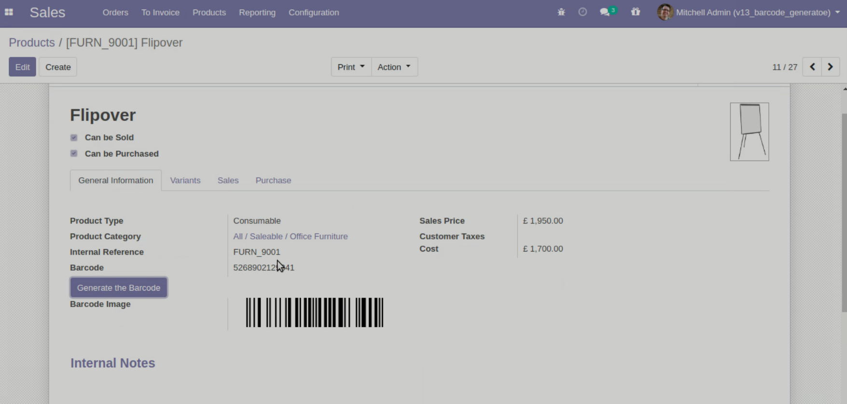Screen dimensions: 847x404
Task: Click the Product Type label
Action: point(97,221)
